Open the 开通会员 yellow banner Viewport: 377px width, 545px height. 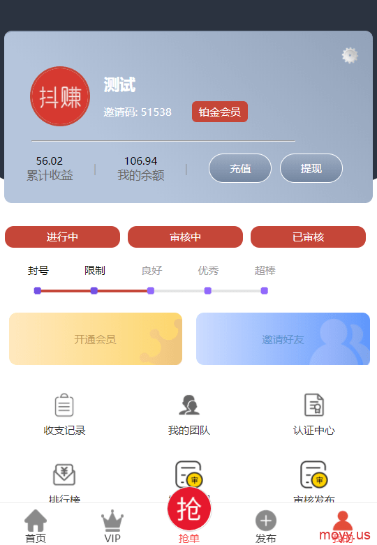[x=96, y=339]
